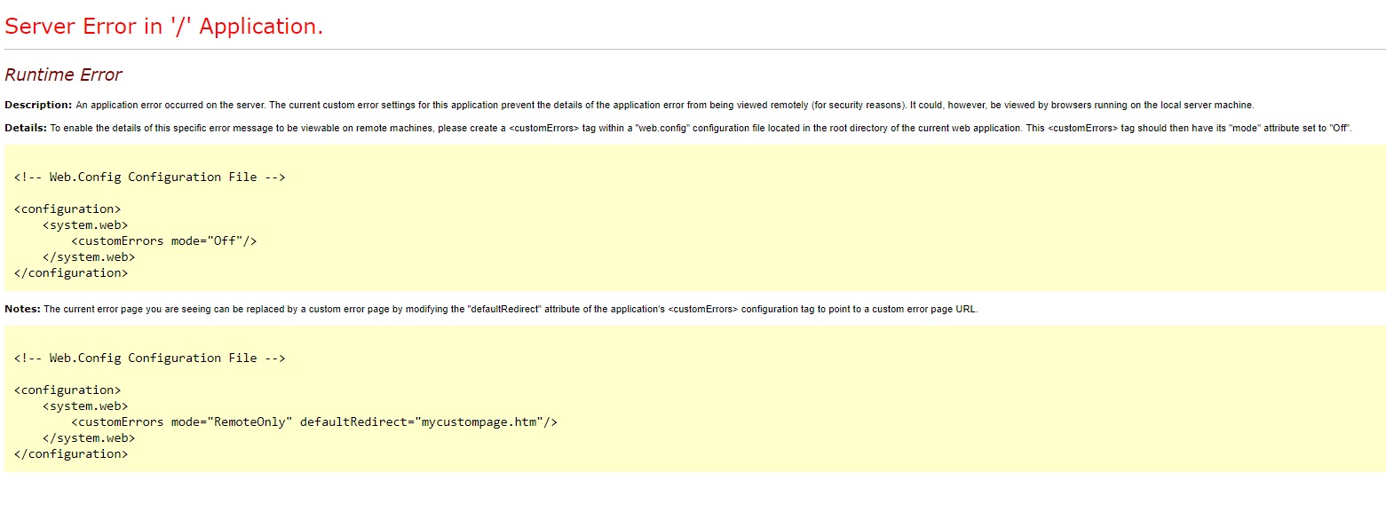Click the first Web.Config Configuration File comment
This screenshot has width=1386, height=512.
(150, 177)
